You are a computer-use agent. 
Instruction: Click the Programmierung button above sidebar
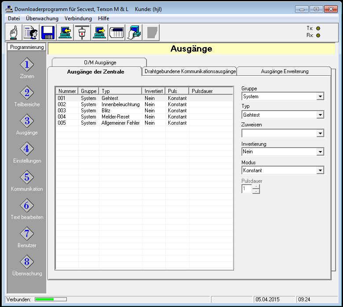(27, 47)
